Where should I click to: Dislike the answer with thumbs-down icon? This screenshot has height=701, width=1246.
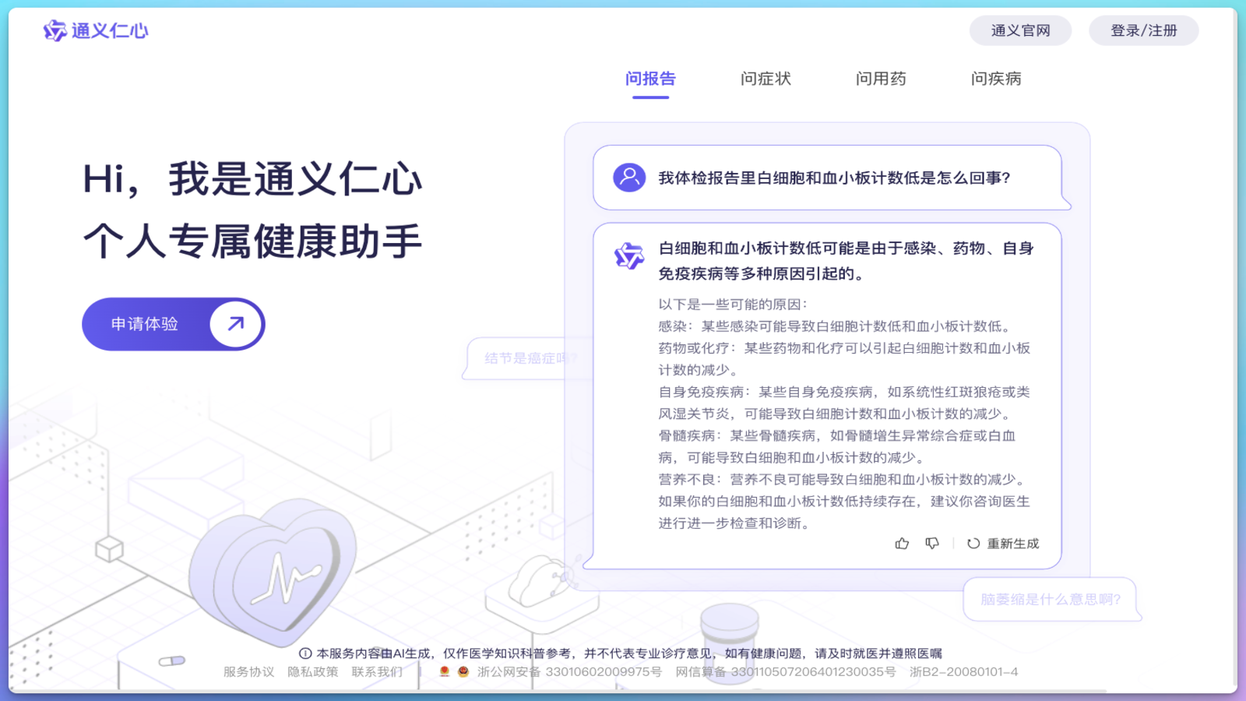[932, 544]
